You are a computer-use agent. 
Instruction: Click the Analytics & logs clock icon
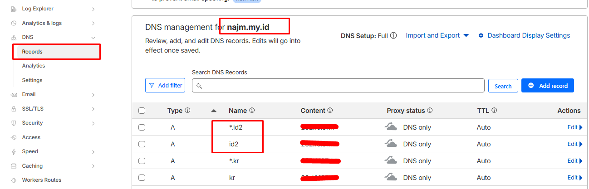click(14, 23)
